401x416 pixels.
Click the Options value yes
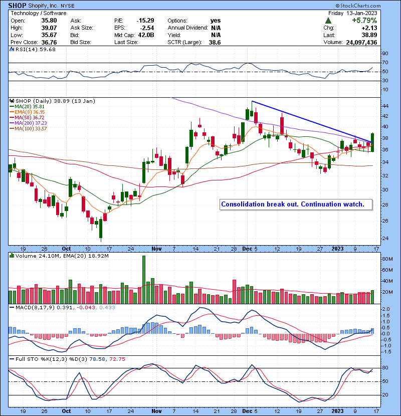pos(215,21)
